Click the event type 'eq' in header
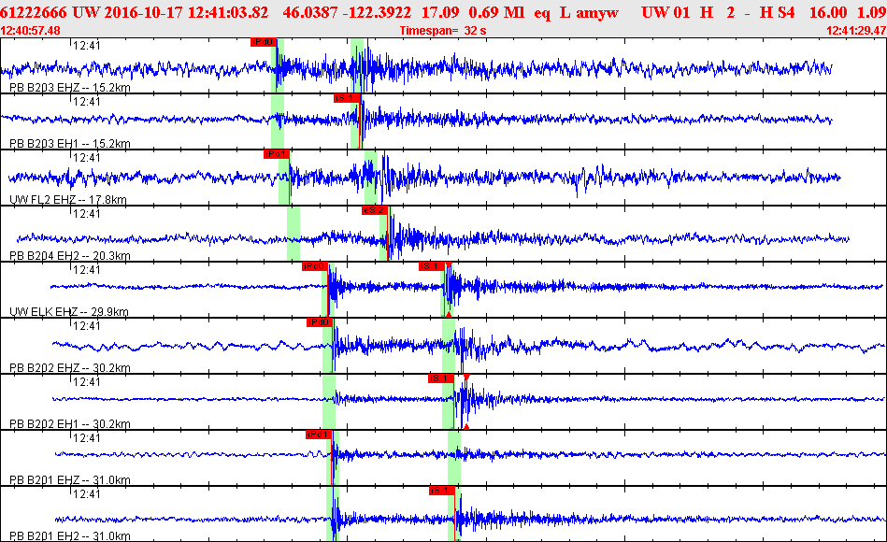This screenshot has width=887, height=542. coord(542,13)
